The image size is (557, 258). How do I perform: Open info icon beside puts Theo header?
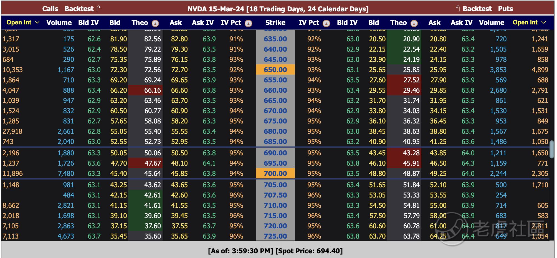(x=414, y=23)
